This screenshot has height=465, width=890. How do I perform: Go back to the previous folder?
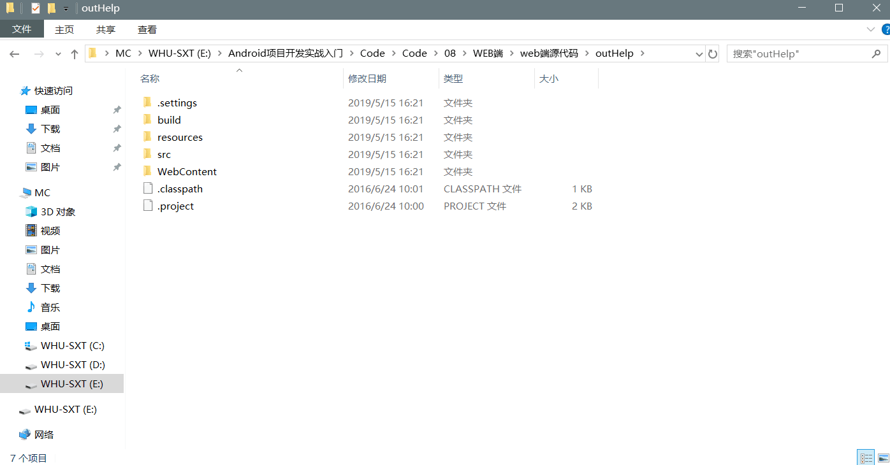coord(15,54)
